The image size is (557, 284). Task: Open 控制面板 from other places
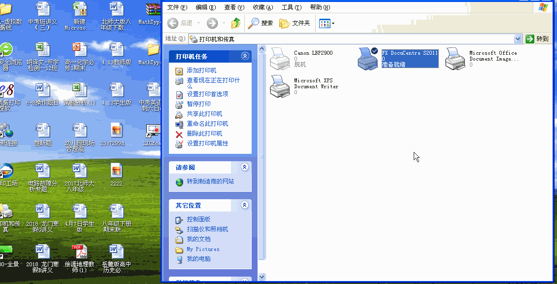click(x=198, y=219)
